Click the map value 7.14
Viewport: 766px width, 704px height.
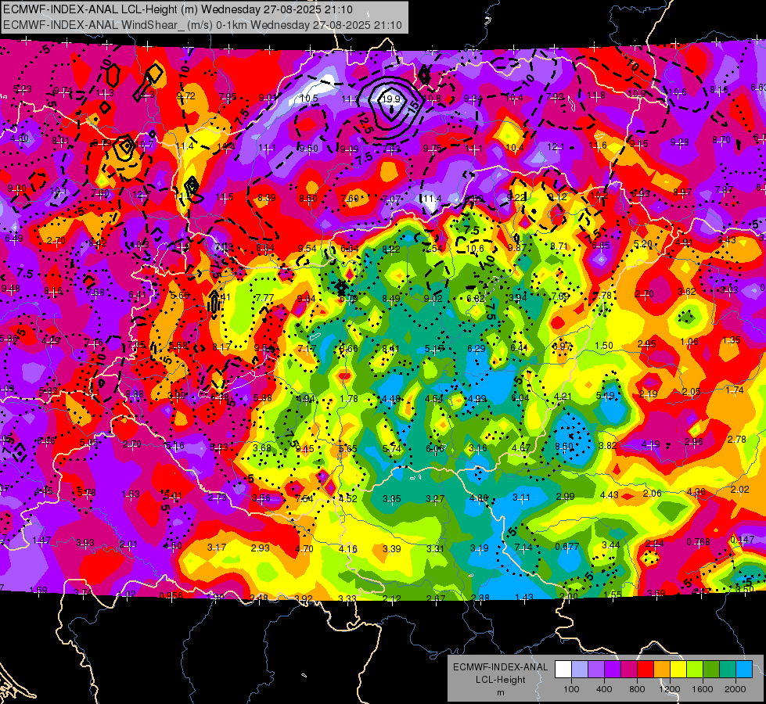point(523,548)
